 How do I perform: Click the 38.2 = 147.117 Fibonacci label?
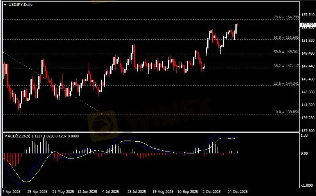coord(287,66)
